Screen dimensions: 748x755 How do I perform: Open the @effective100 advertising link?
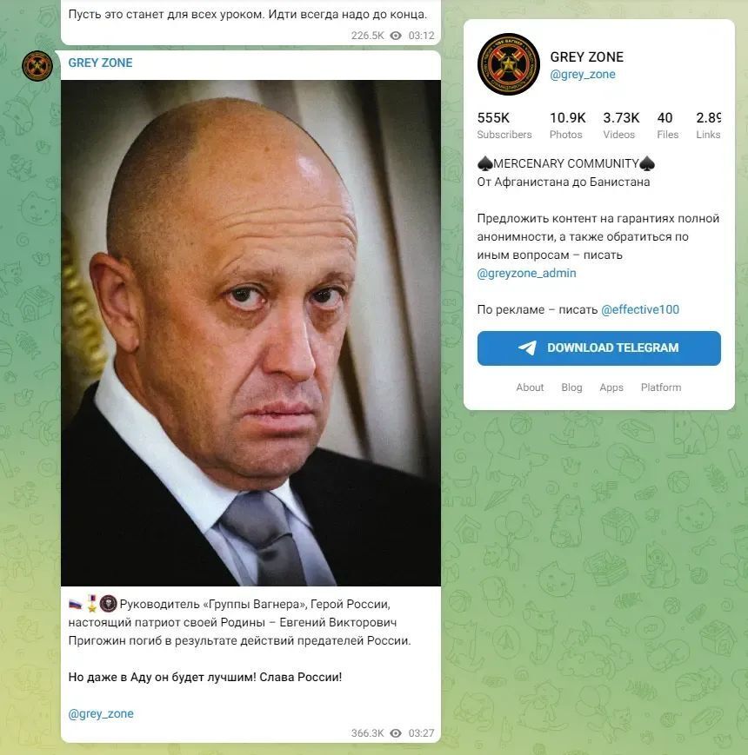pyautogui.click(x=640, y=309)
